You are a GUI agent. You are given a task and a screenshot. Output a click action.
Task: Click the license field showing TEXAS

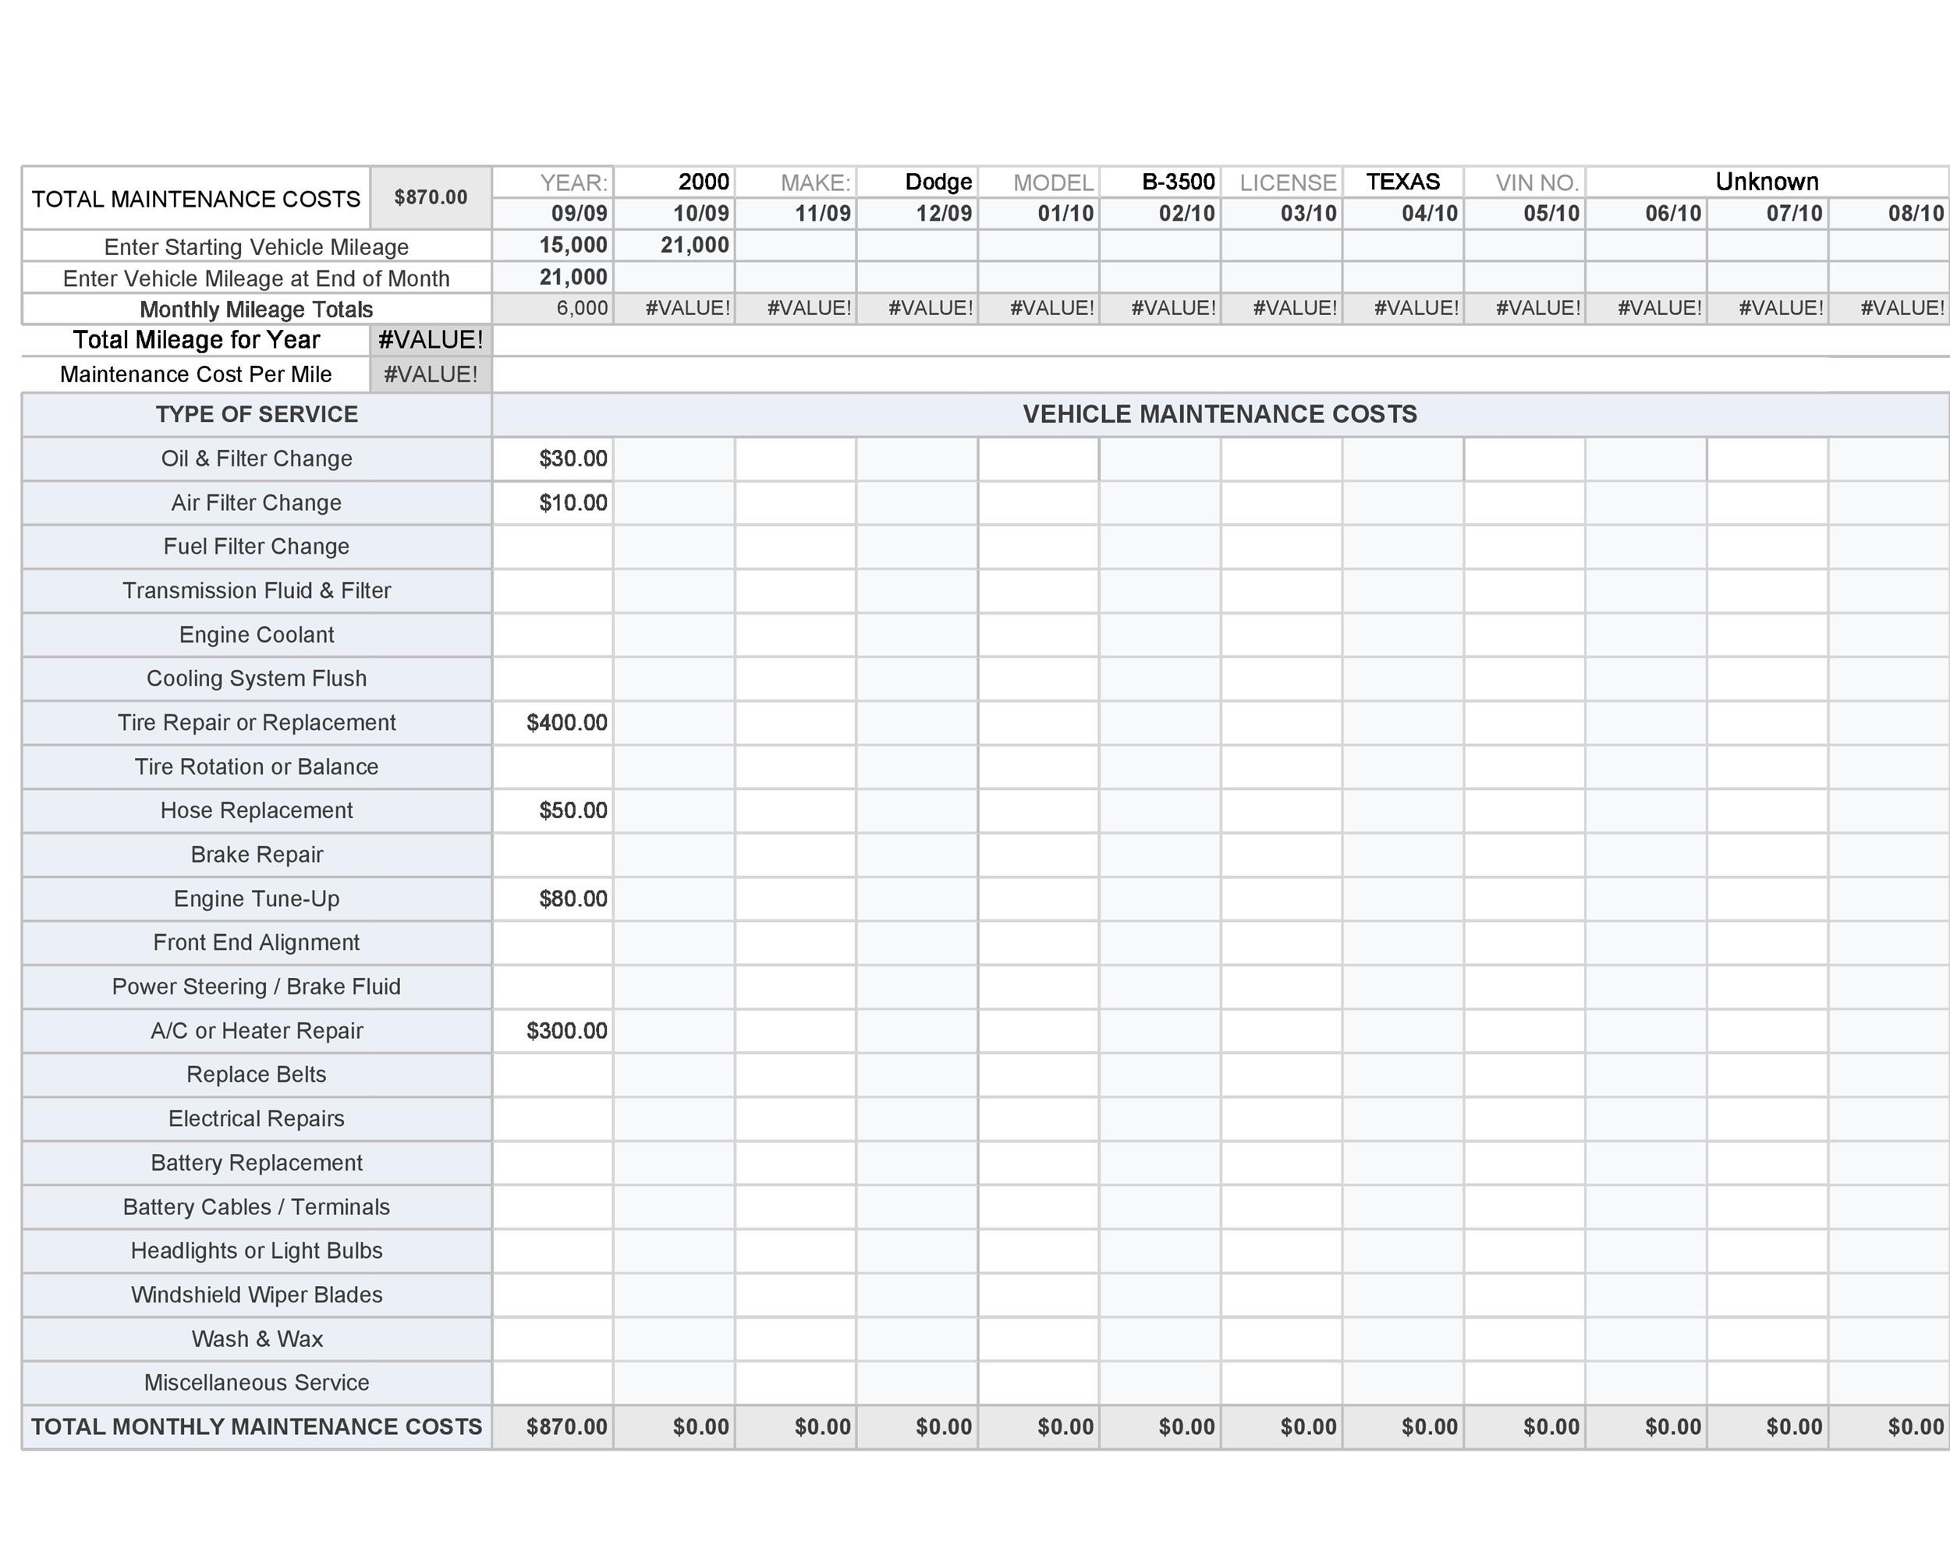tap(1402, 182)
